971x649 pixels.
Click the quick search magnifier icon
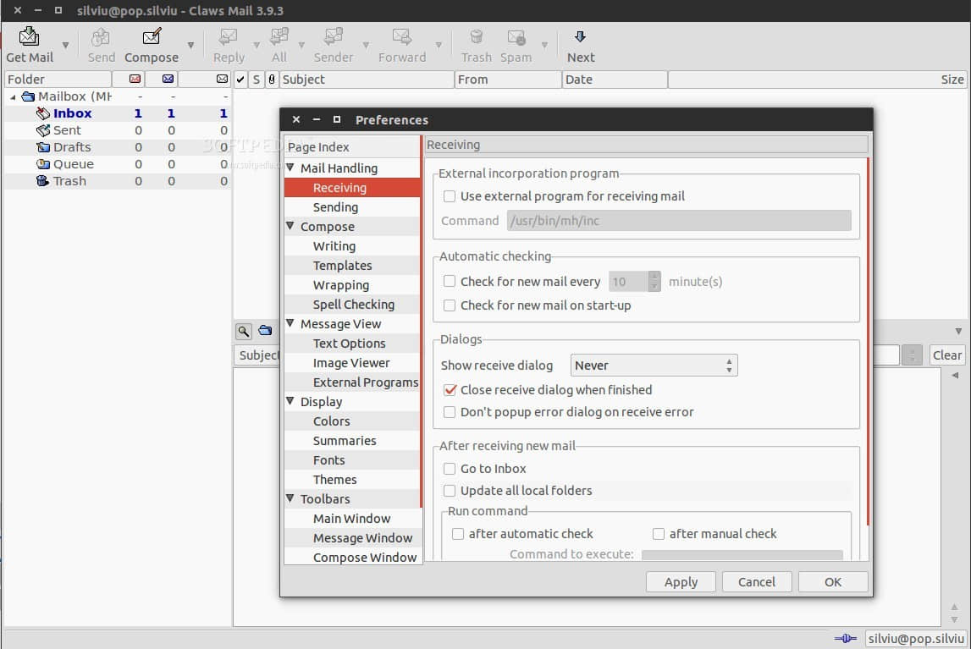[x=243, y=331]
